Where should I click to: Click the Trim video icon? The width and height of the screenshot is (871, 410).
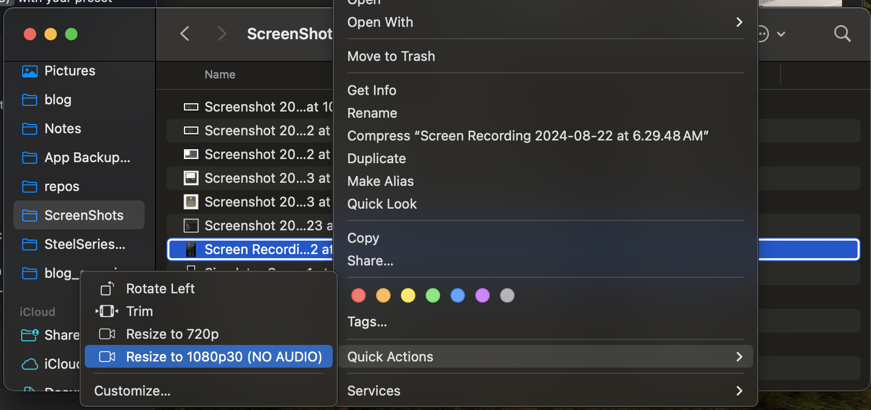coord(107,311)
